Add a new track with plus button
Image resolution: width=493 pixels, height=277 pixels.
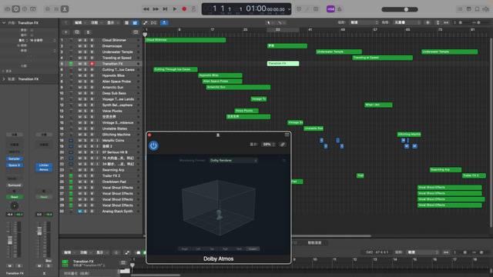click(x=65, y=32)
